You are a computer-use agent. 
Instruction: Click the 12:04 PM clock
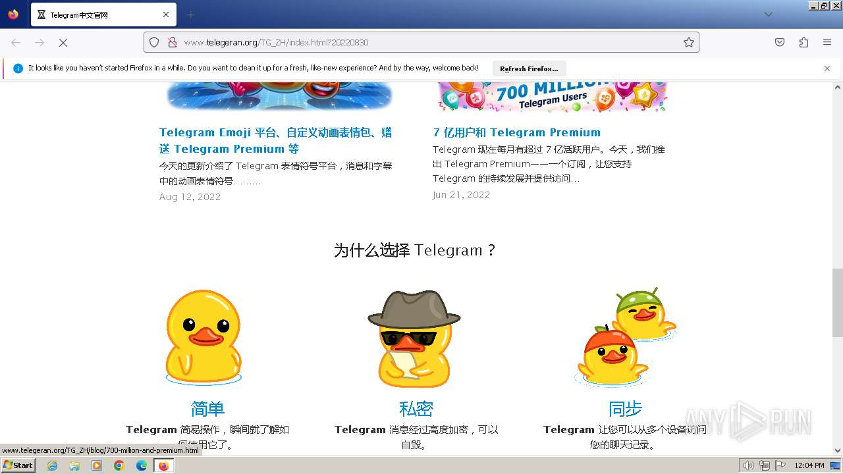(809, 465)
